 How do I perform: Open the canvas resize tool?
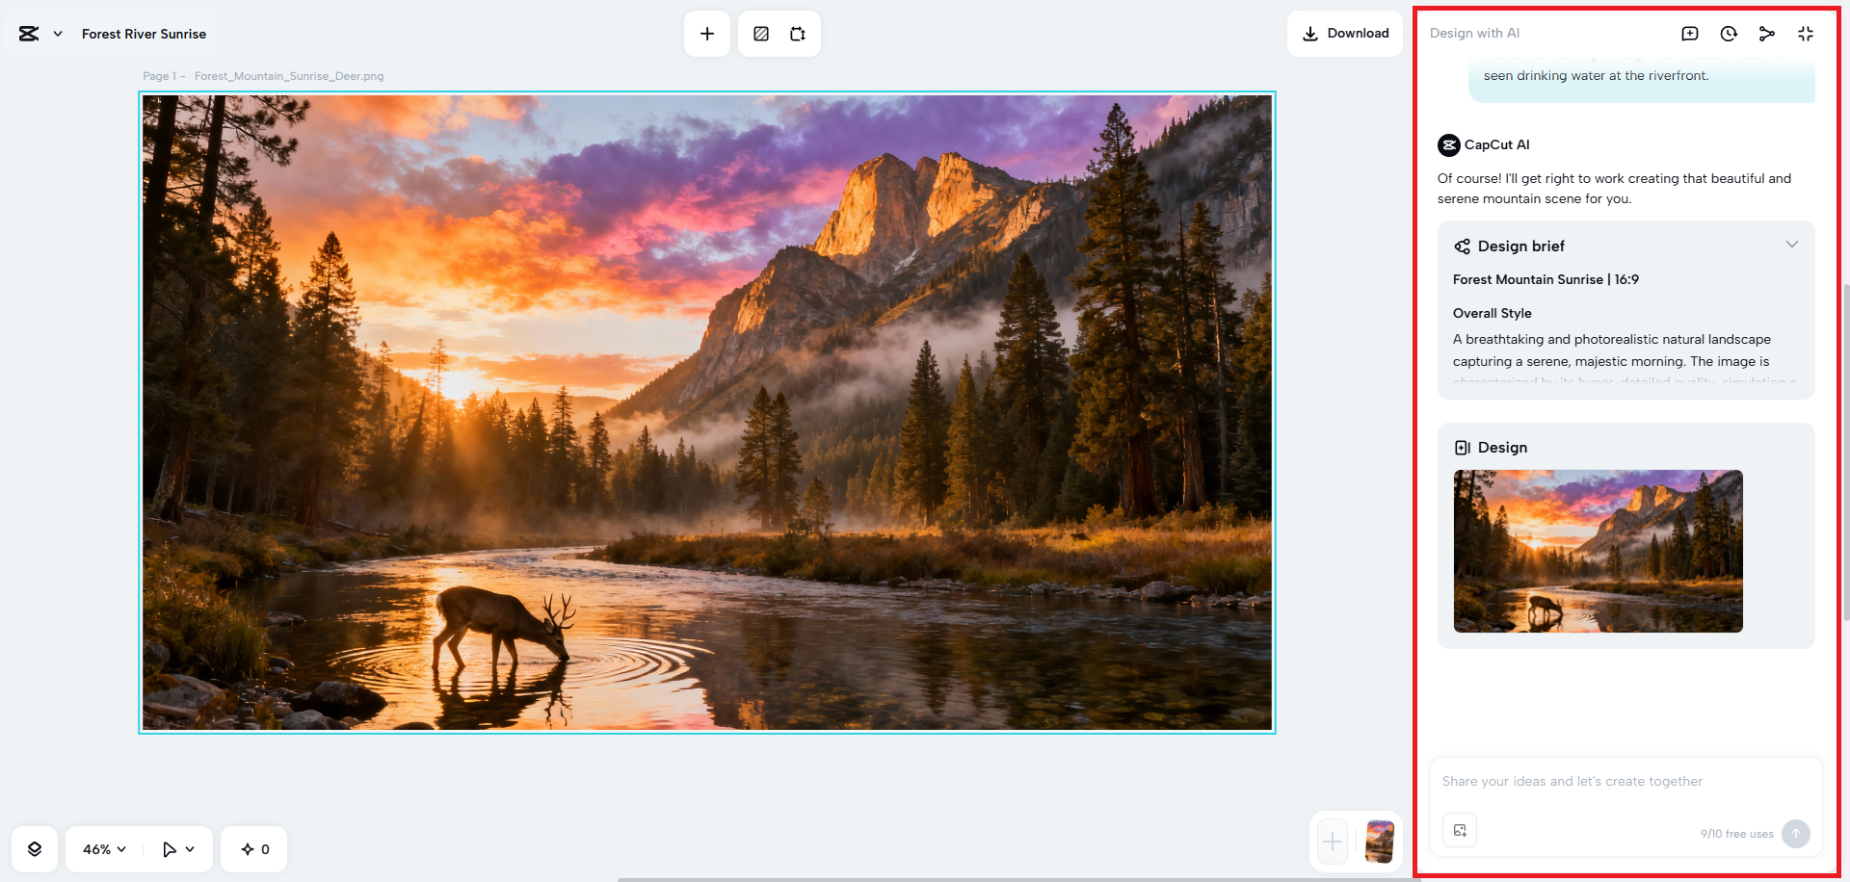797,33
